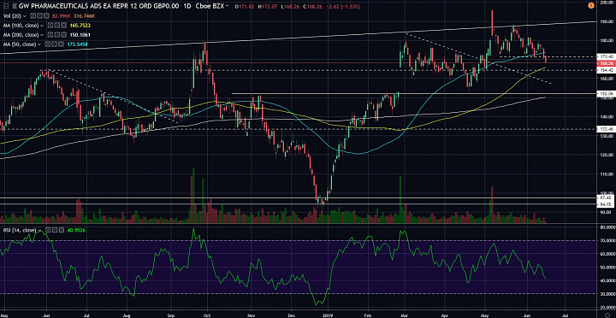Click the MA (100, close) indicator label
The width and height of the screenshot is (616, 318).
coord(21,26)
